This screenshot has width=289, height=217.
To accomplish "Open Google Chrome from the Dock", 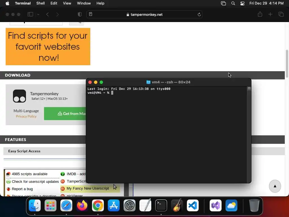I will click(98, 205).
